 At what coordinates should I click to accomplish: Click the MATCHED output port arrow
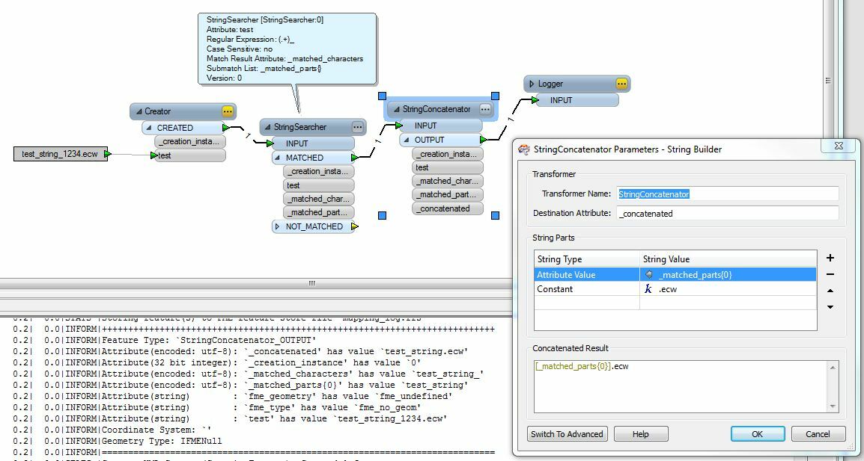click(354, 158)
